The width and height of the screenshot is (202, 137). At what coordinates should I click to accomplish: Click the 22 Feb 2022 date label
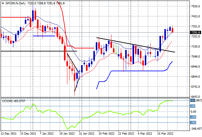[126, 134]
